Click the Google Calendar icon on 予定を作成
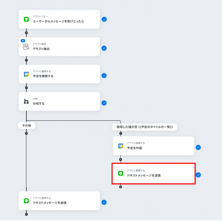Viewport: 222px width, 221px height. [x=120, y=146]
